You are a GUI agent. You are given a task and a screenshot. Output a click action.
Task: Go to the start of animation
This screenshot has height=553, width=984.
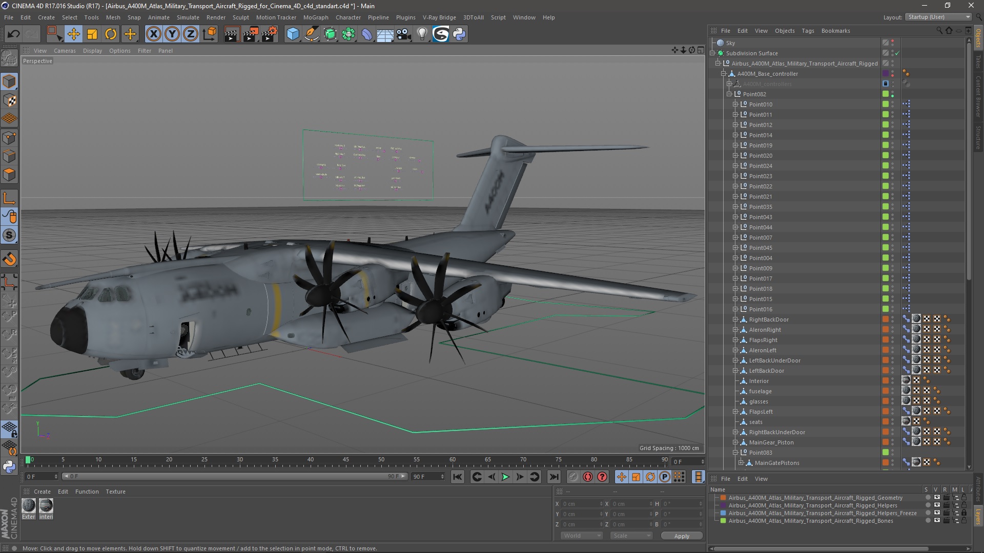tap(458, 477)
